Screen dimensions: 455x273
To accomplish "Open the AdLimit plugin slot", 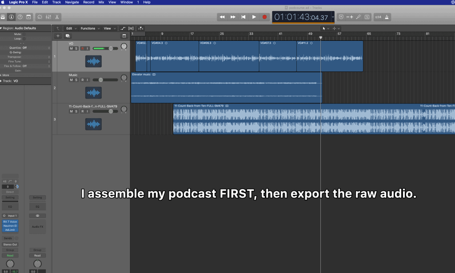I will (10, 230).
